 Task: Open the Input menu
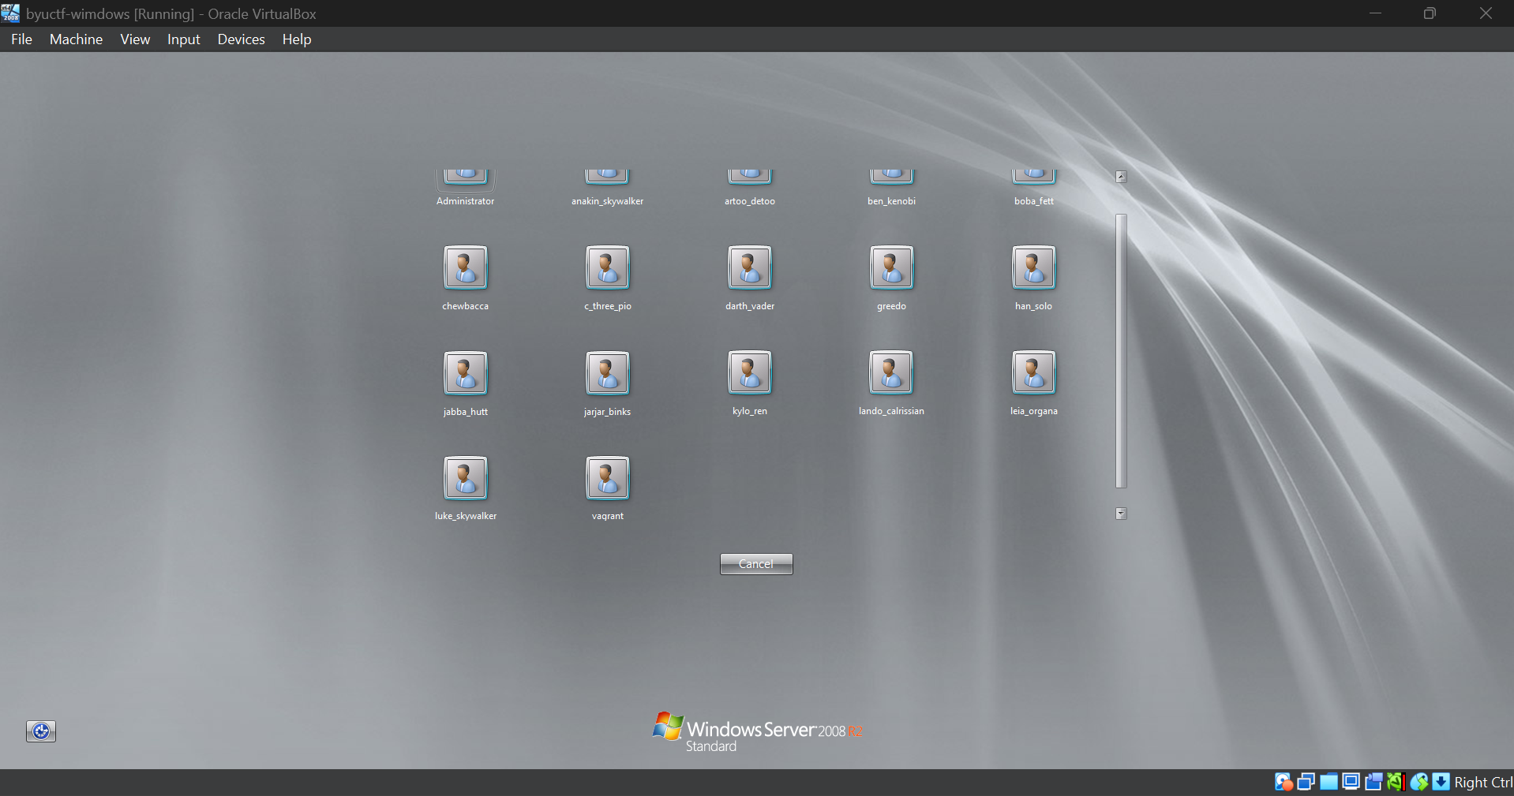click(x=184, y=39)
